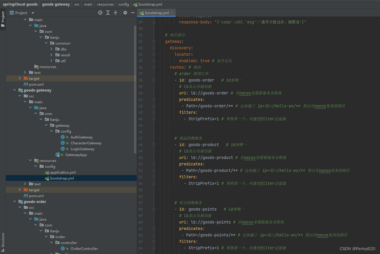
Task: Select bootstrap.yml in the Project tree
Action: pos(71,178)
